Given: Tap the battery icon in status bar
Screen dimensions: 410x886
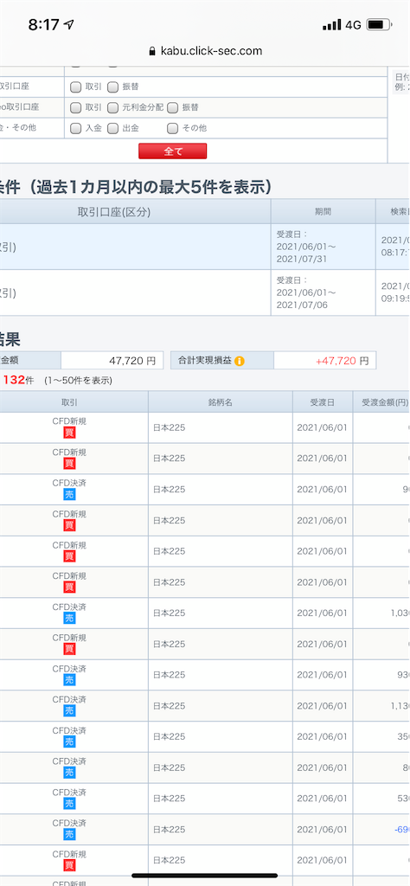Looking at the screenshot, I should pyautogui.click(x=379, y=25).
